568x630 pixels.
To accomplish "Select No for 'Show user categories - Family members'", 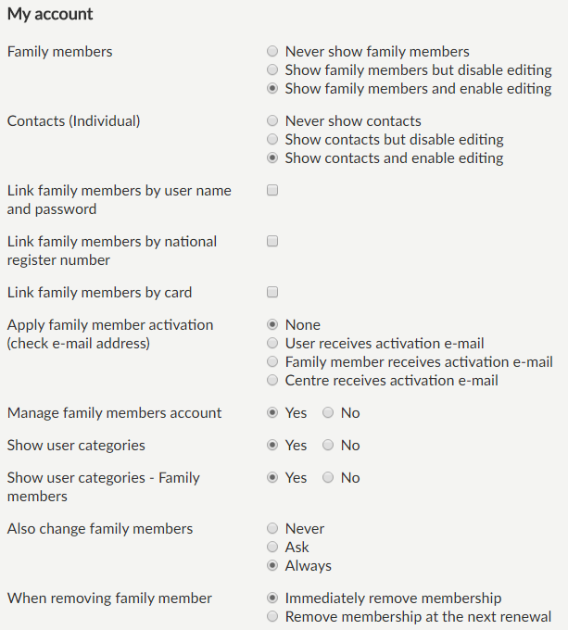I will (328, 478).
